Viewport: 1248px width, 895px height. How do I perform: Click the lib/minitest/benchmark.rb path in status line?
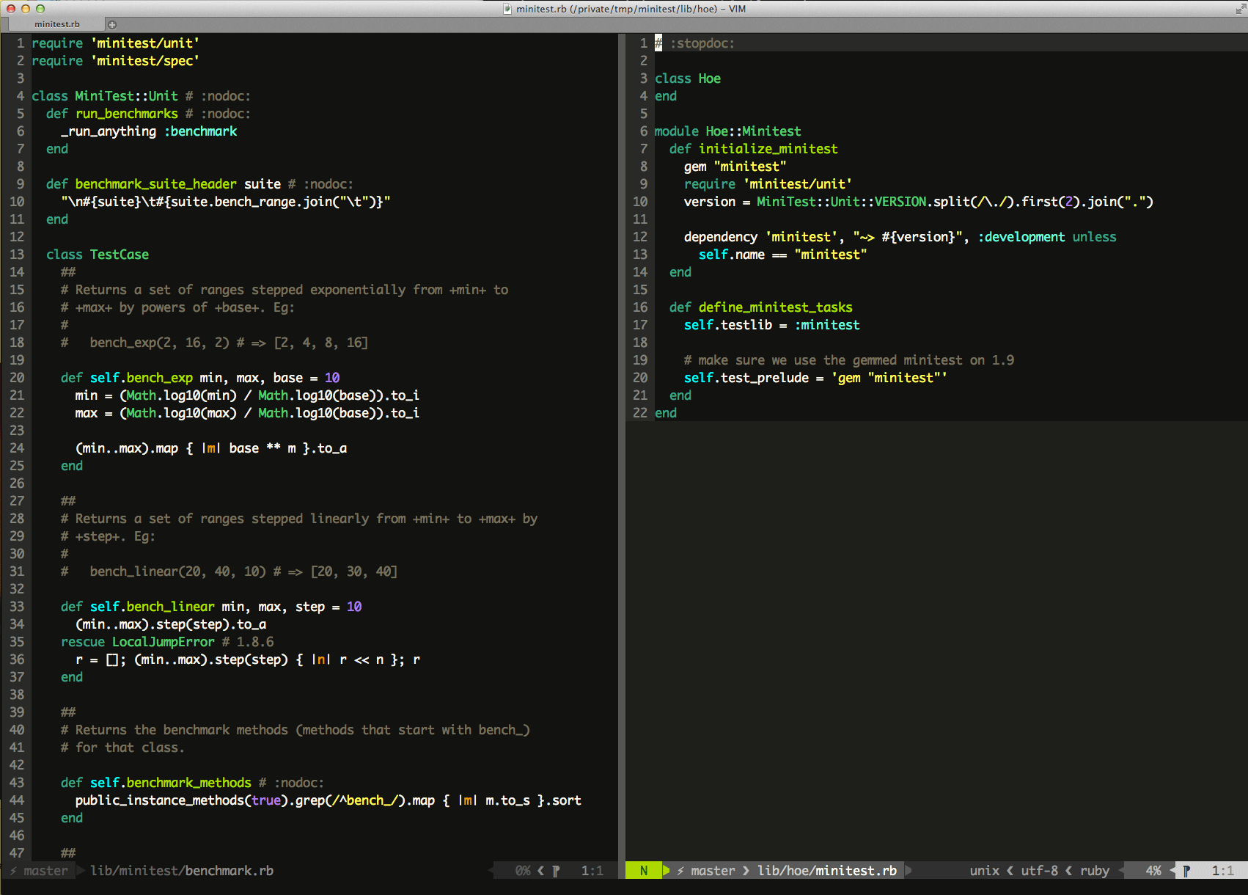(181, 871)
